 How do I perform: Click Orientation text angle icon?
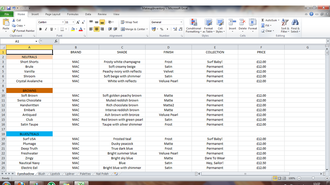(110, 22)
